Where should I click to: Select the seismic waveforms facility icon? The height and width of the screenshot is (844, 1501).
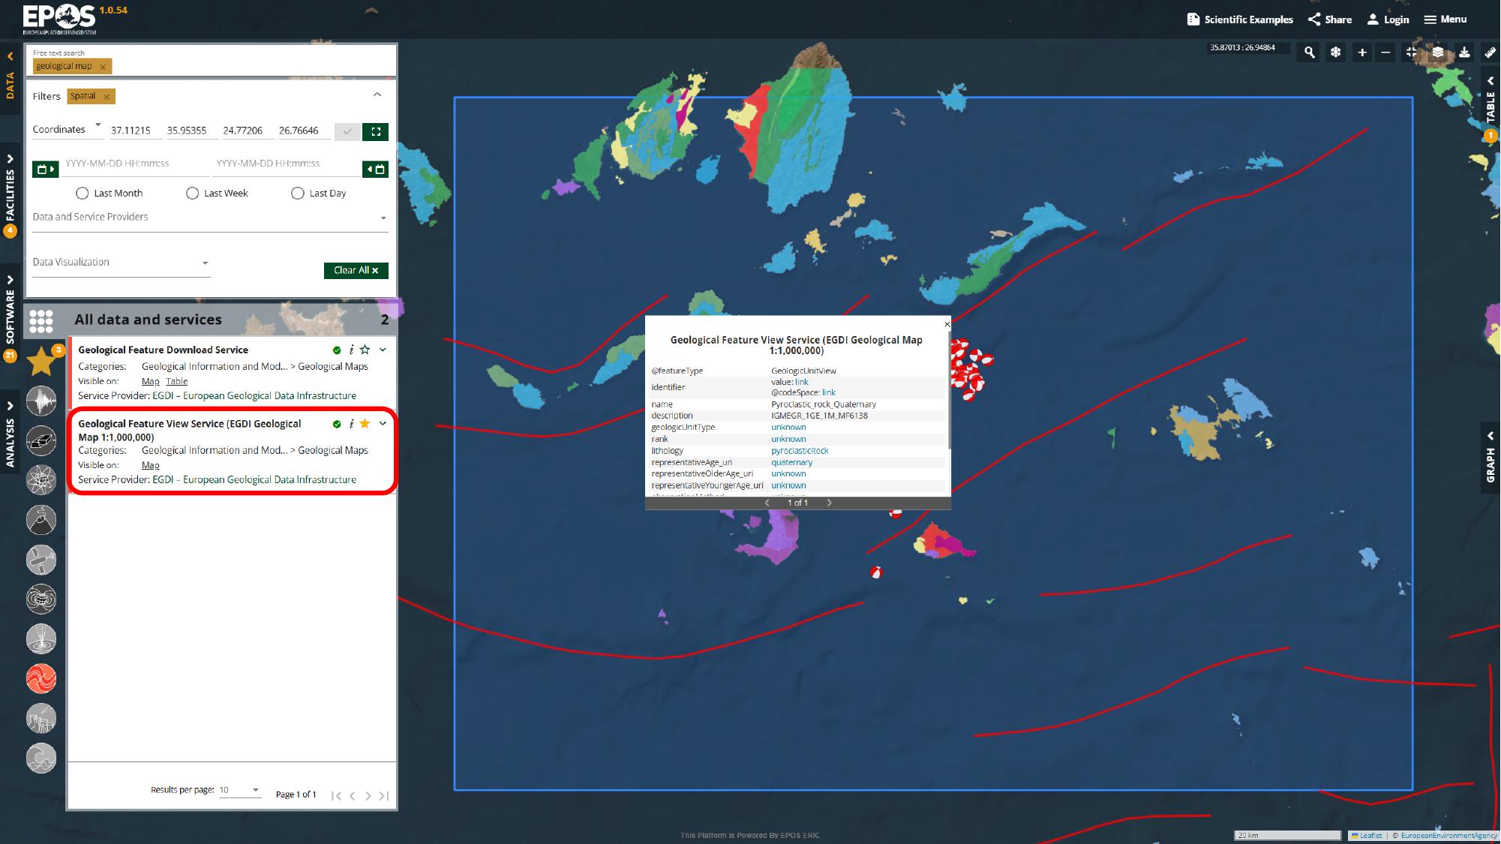tap(41, 401)
